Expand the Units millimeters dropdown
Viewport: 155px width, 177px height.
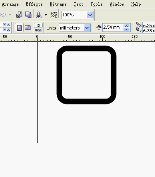coord(87,28)
